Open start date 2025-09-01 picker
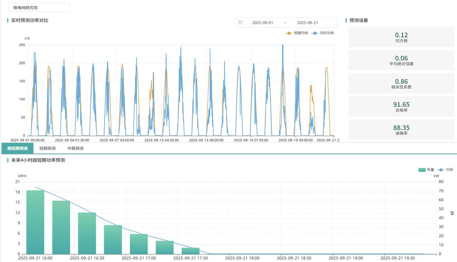This screenshot has width=457, height=262. pos(262,23)
